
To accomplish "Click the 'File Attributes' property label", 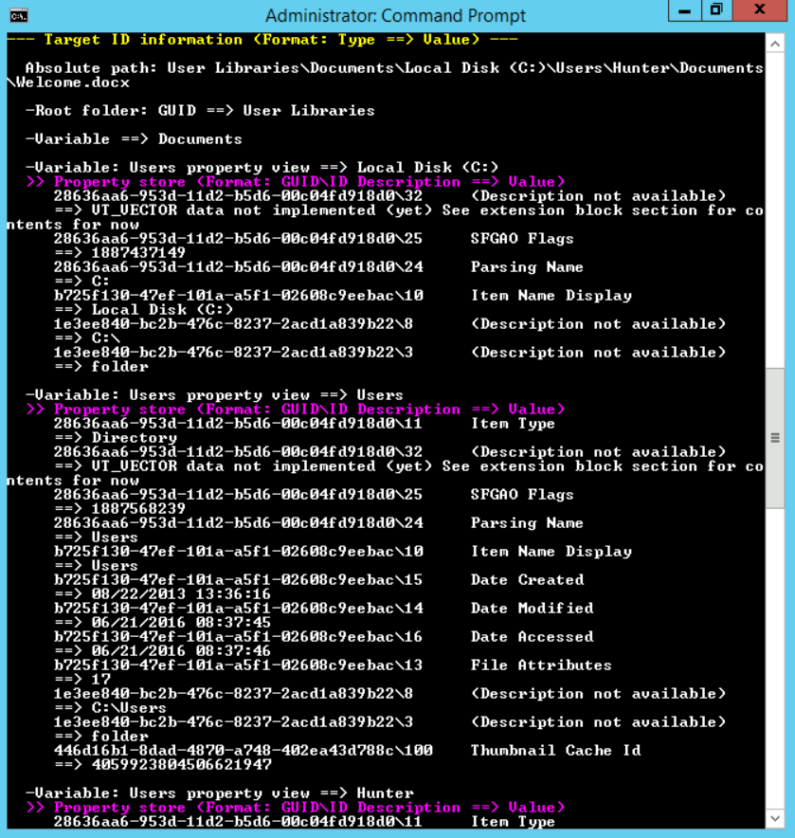I will point(541,665).
